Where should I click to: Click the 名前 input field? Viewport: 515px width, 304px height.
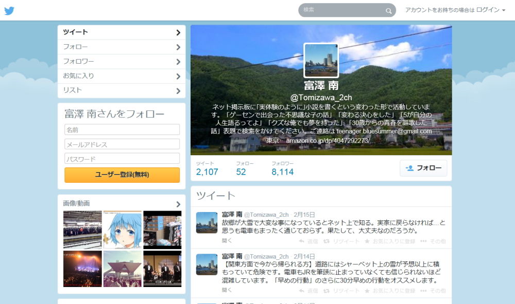coord(122,130)
